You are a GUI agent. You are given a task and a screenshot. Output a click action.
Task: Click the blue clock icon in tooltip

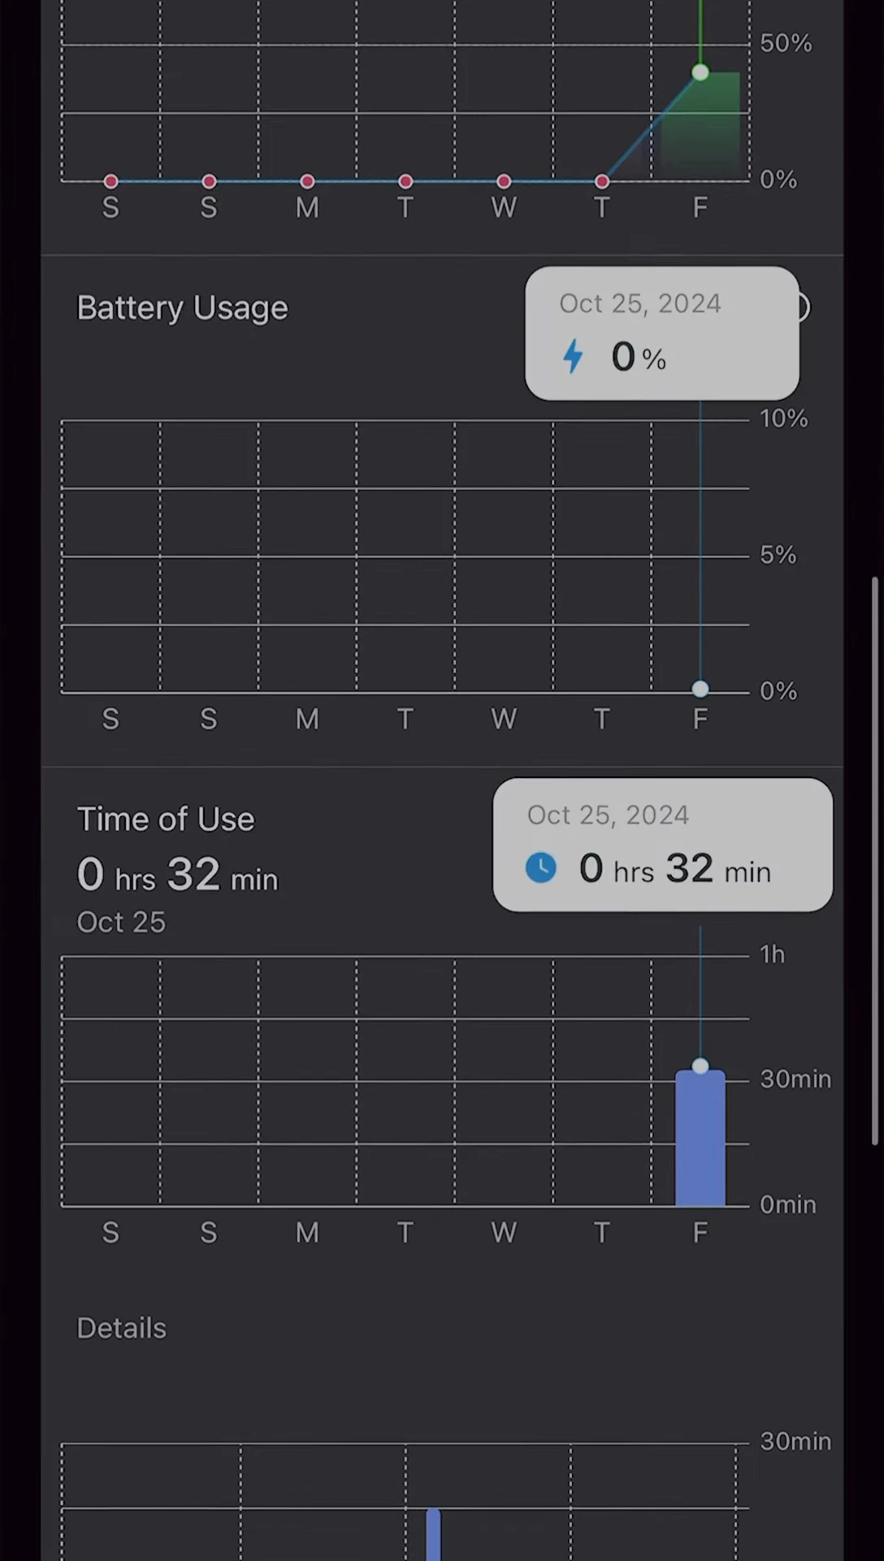pos(541,867)
